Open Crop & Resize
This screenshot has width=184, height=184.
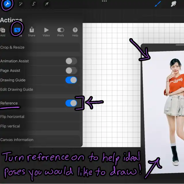(12, 47)
